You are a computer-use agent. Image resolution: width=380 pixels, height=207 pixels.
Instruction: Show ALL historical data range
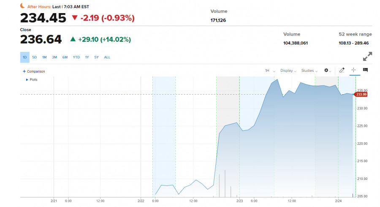coord(107,57)
